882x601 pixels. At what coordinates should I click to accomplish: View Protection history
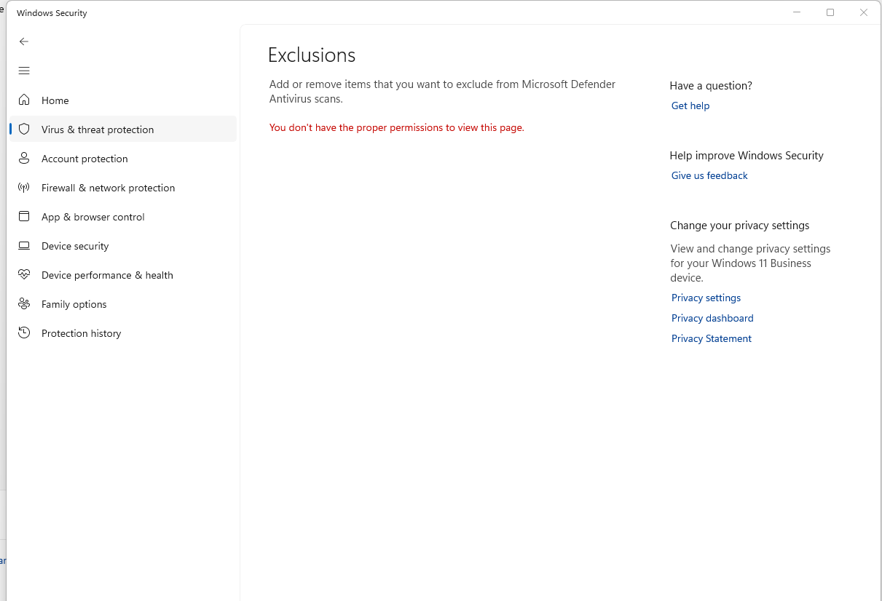pyautogui.click(x=81, y=333)
